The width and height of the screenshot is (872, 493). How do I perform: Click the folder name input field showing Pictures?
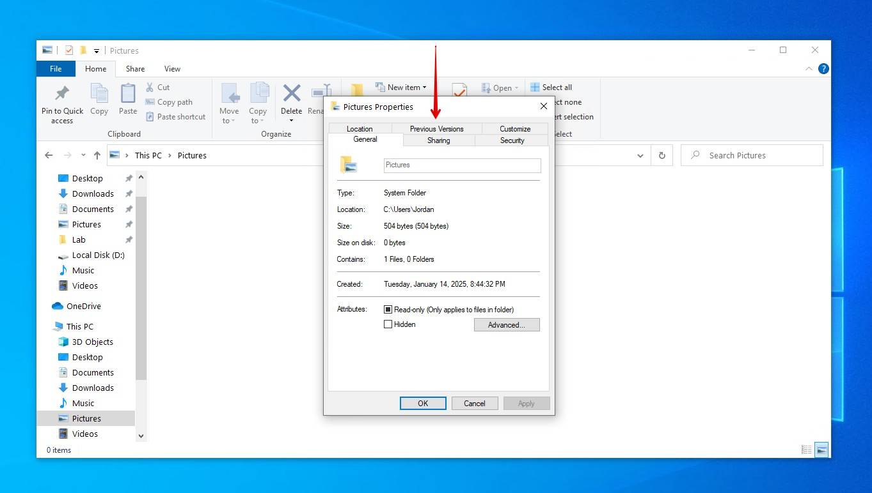462,165
